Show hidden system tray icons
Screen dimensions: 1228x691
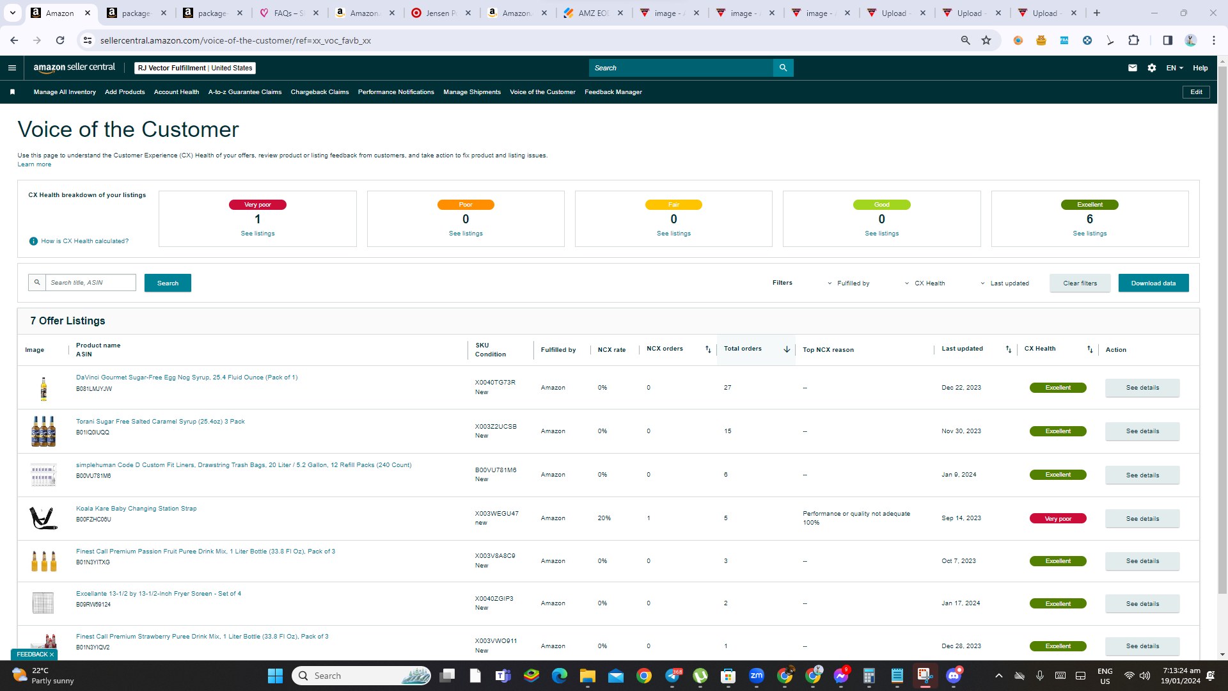(998, 676)
